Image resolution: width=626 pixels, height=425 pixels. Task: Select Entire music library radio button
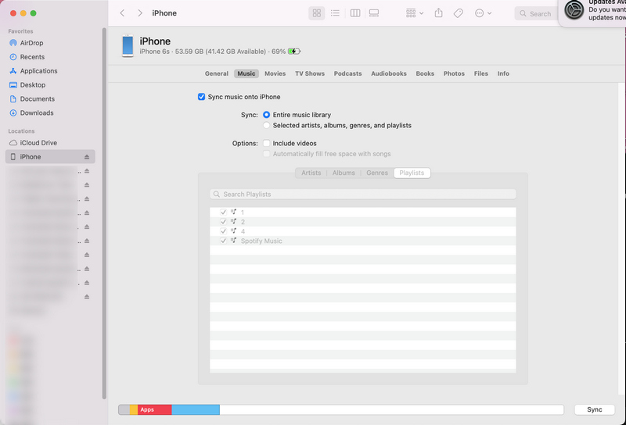click(x=266, y=115)
